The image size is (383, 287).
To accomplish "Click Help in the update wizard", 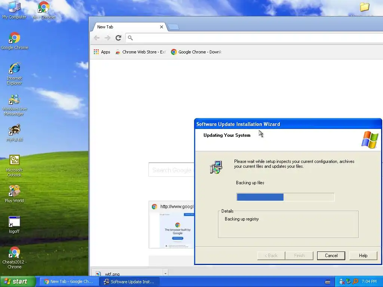I will pyautogui.click(x=363, y=256).
